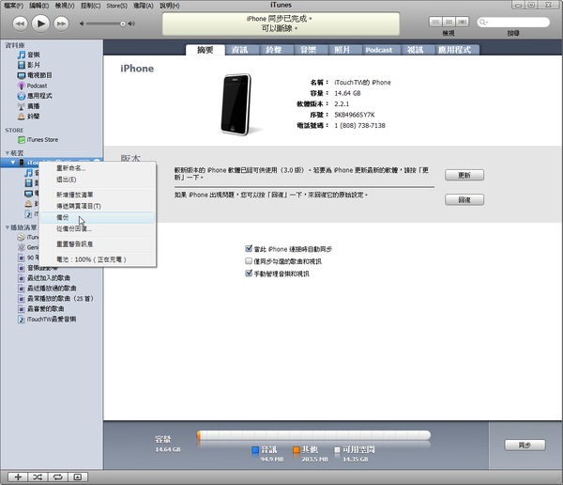Switch to list view button

click(435, 22)
